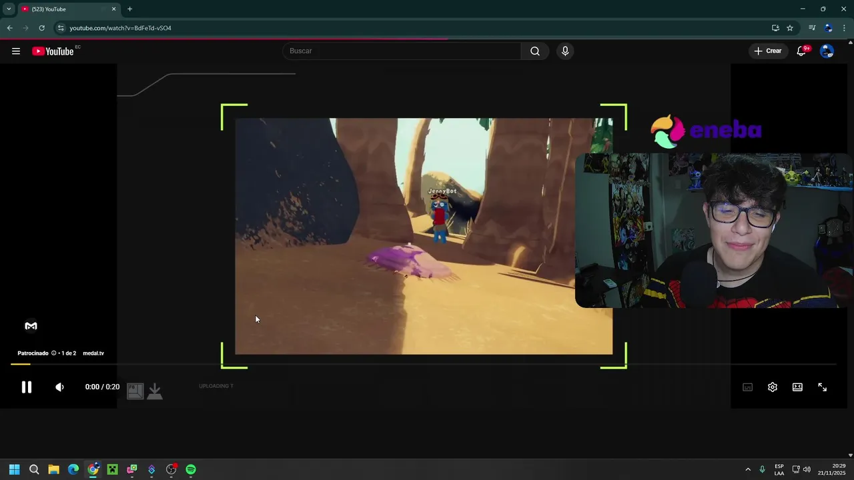
Task: Open the YouTube guide hamburger menu
Action: [16, 51]
